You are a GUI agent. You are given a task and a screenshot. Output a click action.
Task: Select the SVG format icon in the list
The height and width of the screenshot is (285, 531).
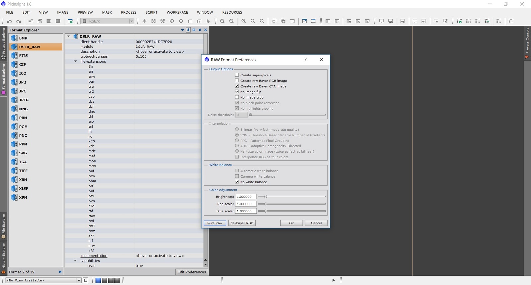[x=14, y=153]
